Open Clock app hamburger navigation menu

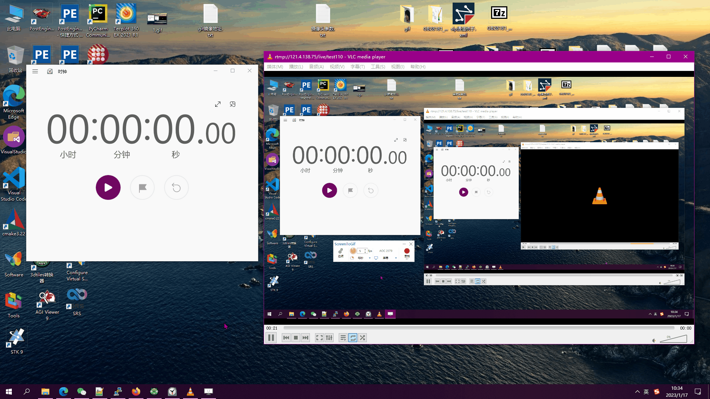[x=35, y=71]
